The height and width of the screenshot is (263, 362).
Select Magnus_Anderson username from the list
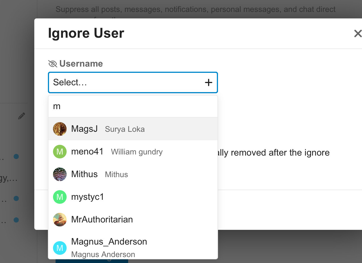coord(109,242)
